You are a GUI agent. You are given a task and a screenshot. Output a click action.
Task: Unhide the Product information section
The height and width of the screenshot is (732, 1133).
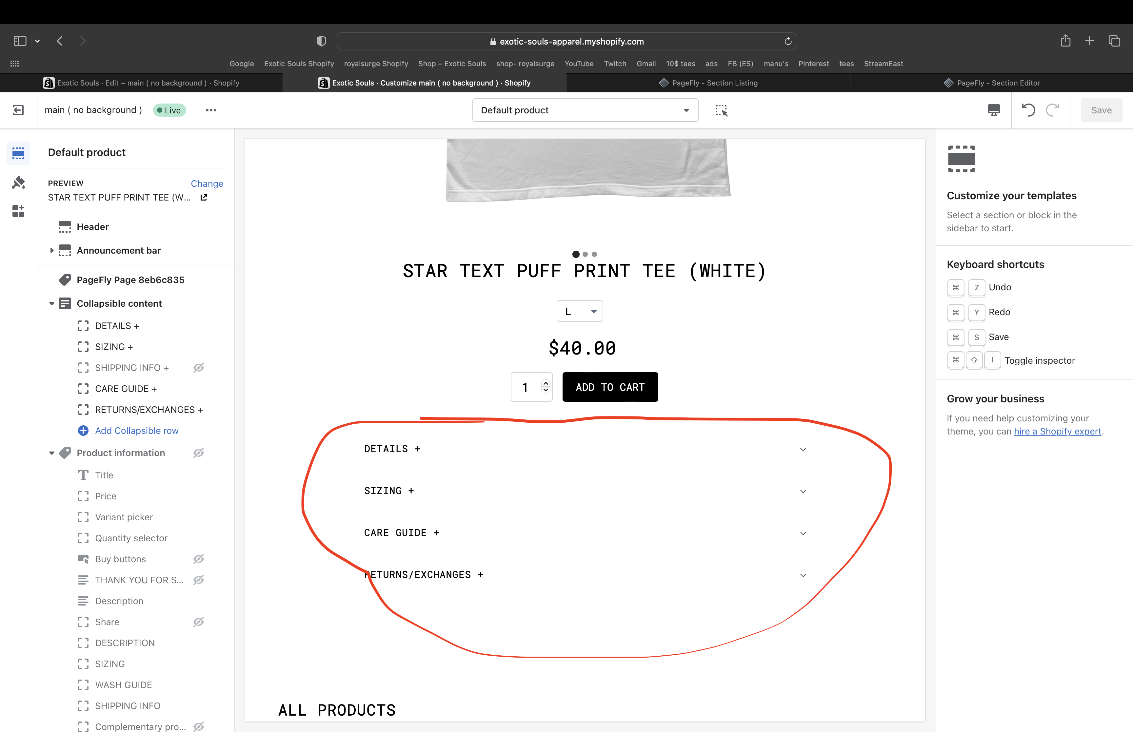pos(199,453)
